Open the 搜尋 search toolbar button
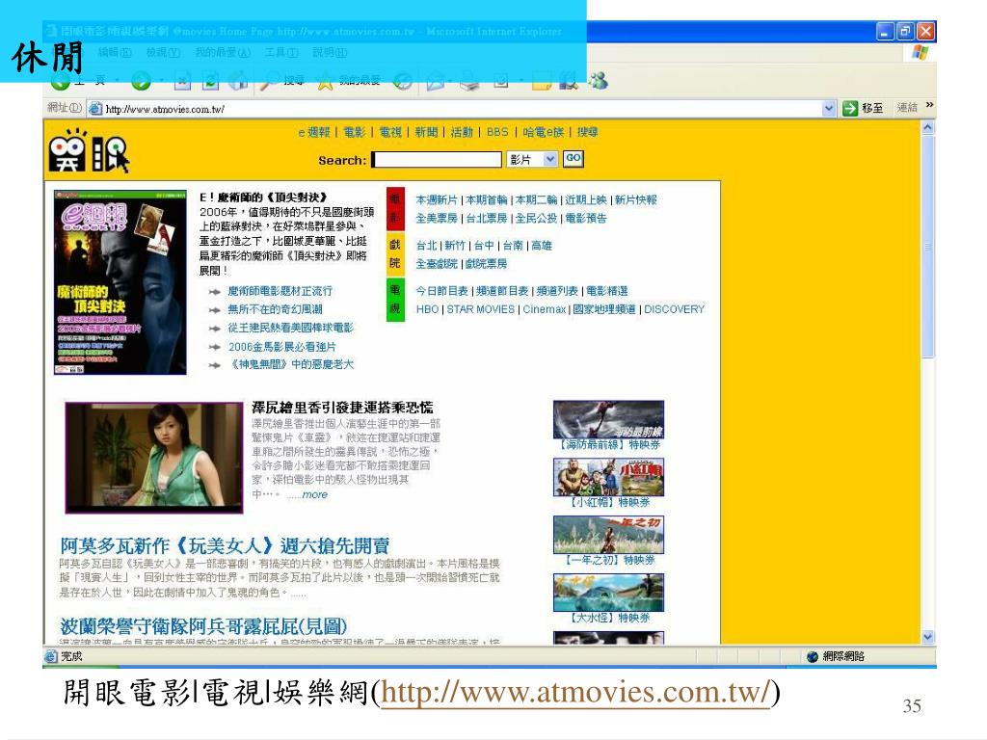This screenshot has height=740, width=987. point(282,81)
